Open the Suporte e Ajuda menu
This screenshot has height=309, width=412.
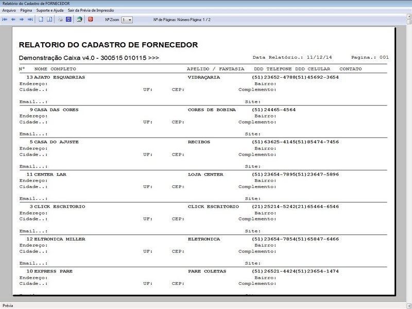pos(50,10)
